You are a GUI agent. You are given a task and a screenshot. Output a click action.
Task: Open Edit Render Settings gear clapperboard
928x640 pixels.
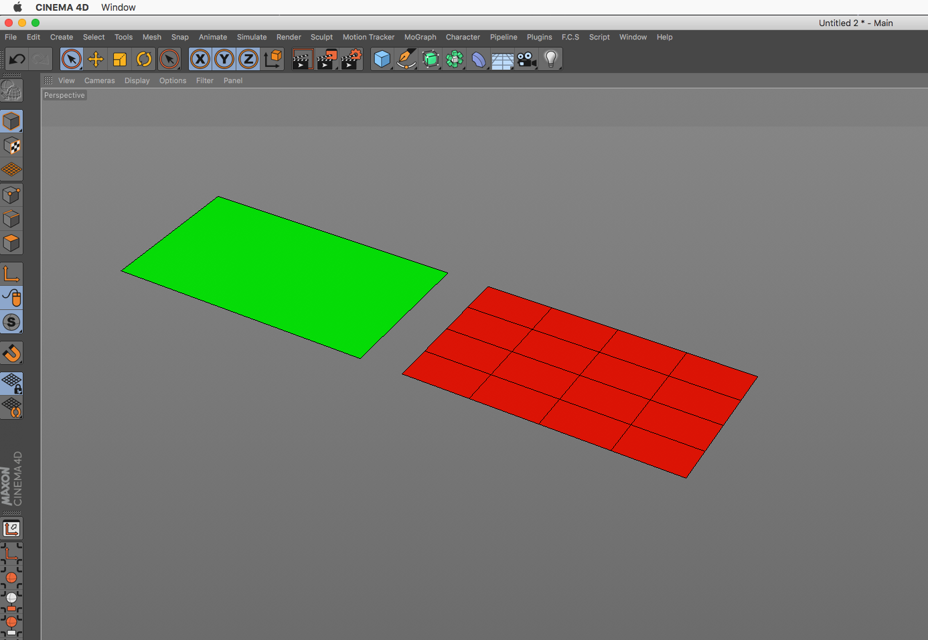pos(351,59)
